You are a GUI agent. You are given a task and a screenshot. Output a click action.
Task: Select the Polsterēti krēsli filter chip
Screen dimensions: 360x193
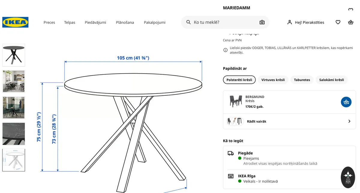tap(239, 80)
